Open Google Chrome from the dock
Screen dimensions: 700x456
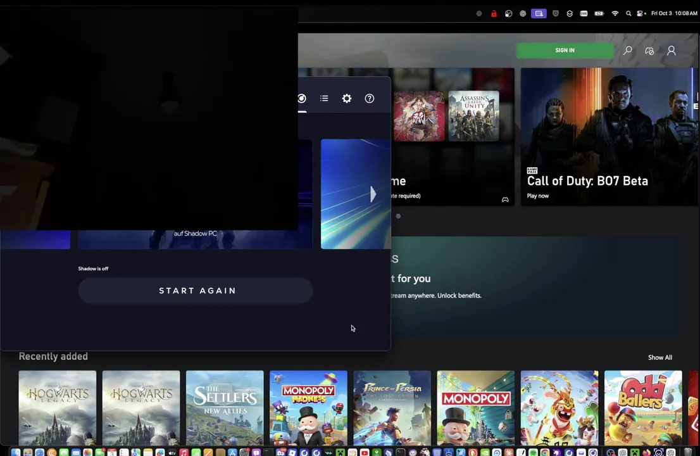point(545,452)
